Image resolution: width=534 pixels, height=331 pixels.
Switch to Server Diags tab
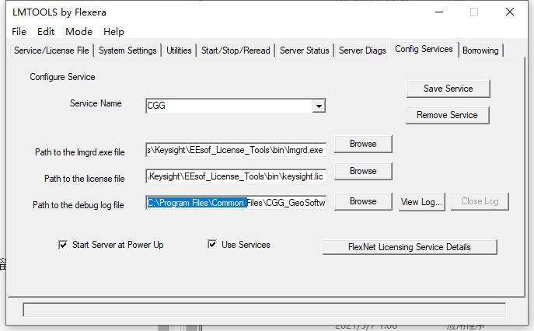coord(362,51)
